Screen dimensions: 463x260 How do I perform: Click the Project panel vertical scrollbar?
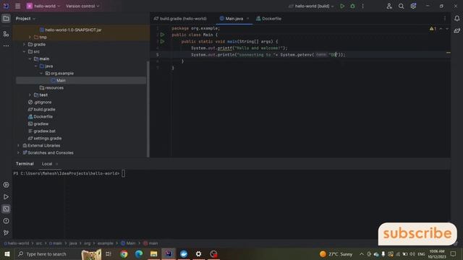coord(148,109)
